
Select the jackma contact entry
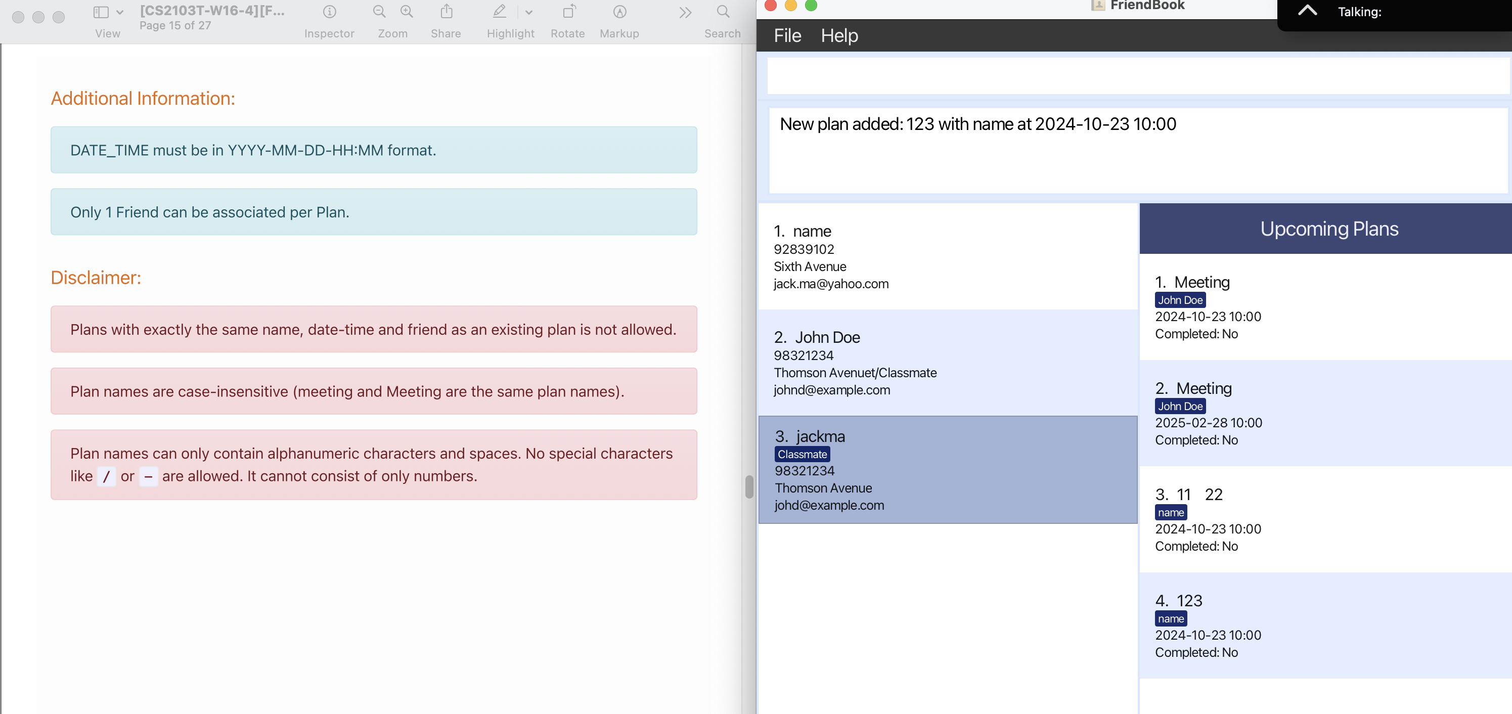[x=947, y=469]
